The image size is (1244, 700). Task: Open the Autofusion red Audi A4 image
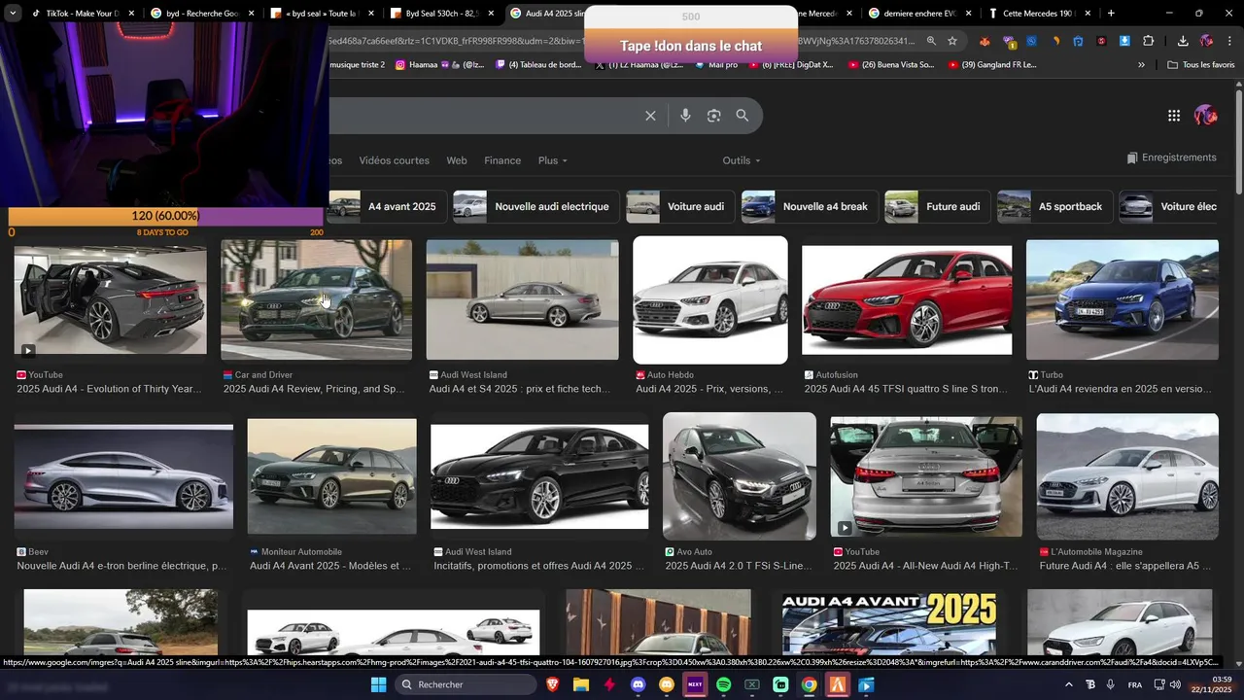tap(907, 299)
